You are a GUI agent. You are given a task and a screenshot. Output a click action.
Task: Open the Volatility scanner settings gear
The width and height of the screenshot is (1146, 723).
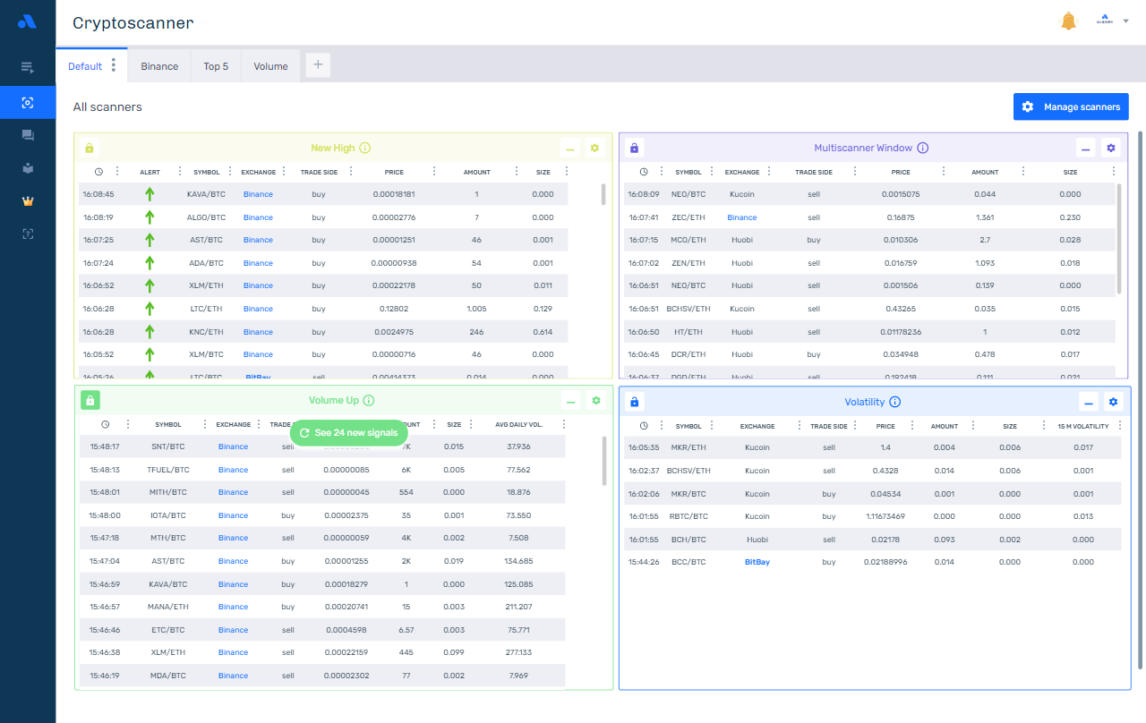[x=1114, y=402]
